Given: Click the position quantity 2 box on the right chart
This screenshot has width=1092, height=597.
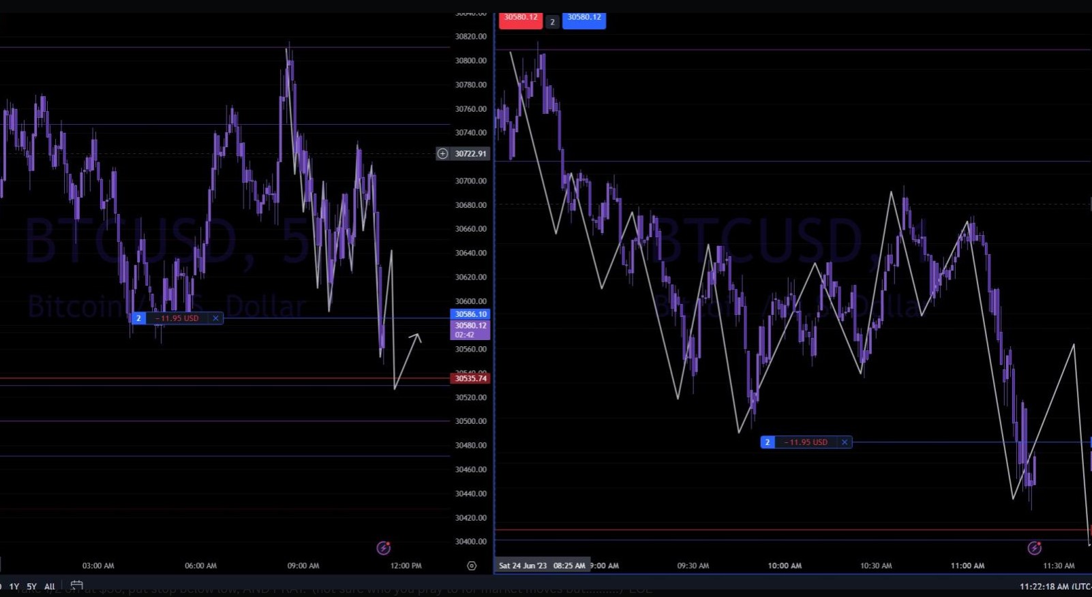Looking at the screenshot, I should tap(768, 442).
